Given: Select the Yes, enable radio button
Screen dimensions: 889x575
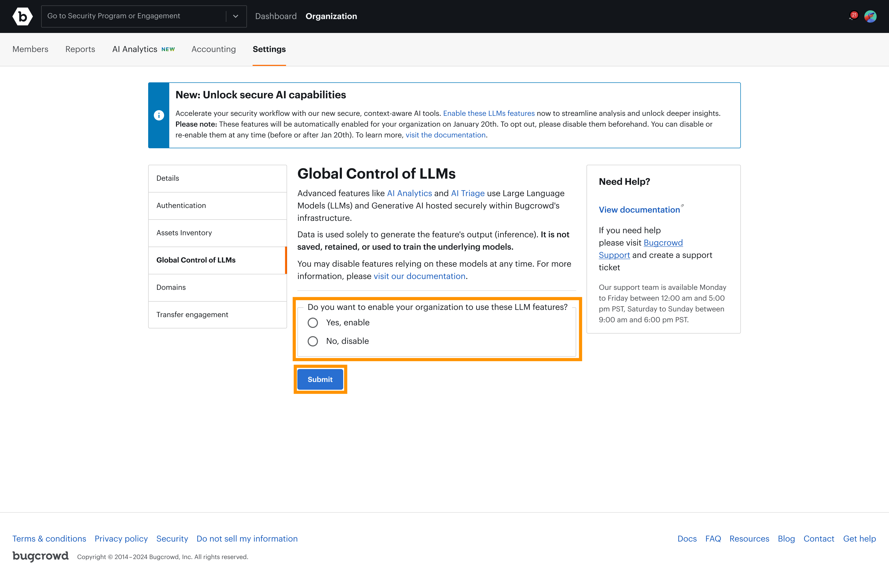Looking at the screenshot, I should [x=313, y=323].
